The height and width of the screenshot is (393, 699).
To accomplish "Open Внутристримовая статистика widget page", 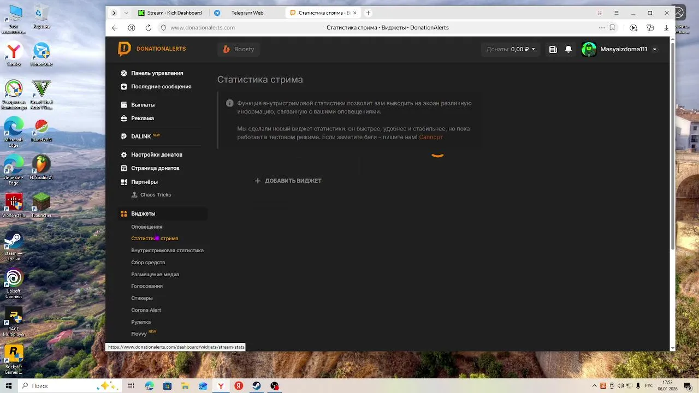I will pos(167,251).
